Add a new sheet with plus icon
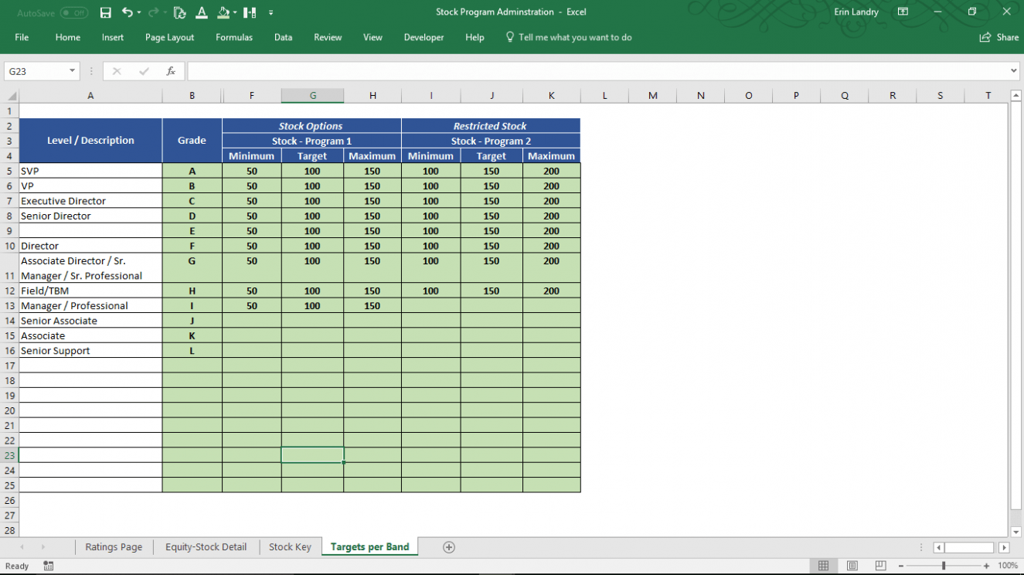This screenshot has height=575, width=1024. tap(449, 547)
